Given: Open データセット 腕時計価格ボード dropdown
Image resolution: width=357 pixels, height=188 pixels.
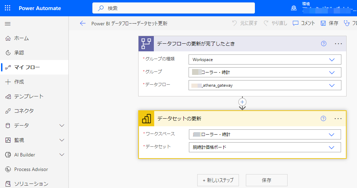Looking at the screenshot, I should point(265,147).
